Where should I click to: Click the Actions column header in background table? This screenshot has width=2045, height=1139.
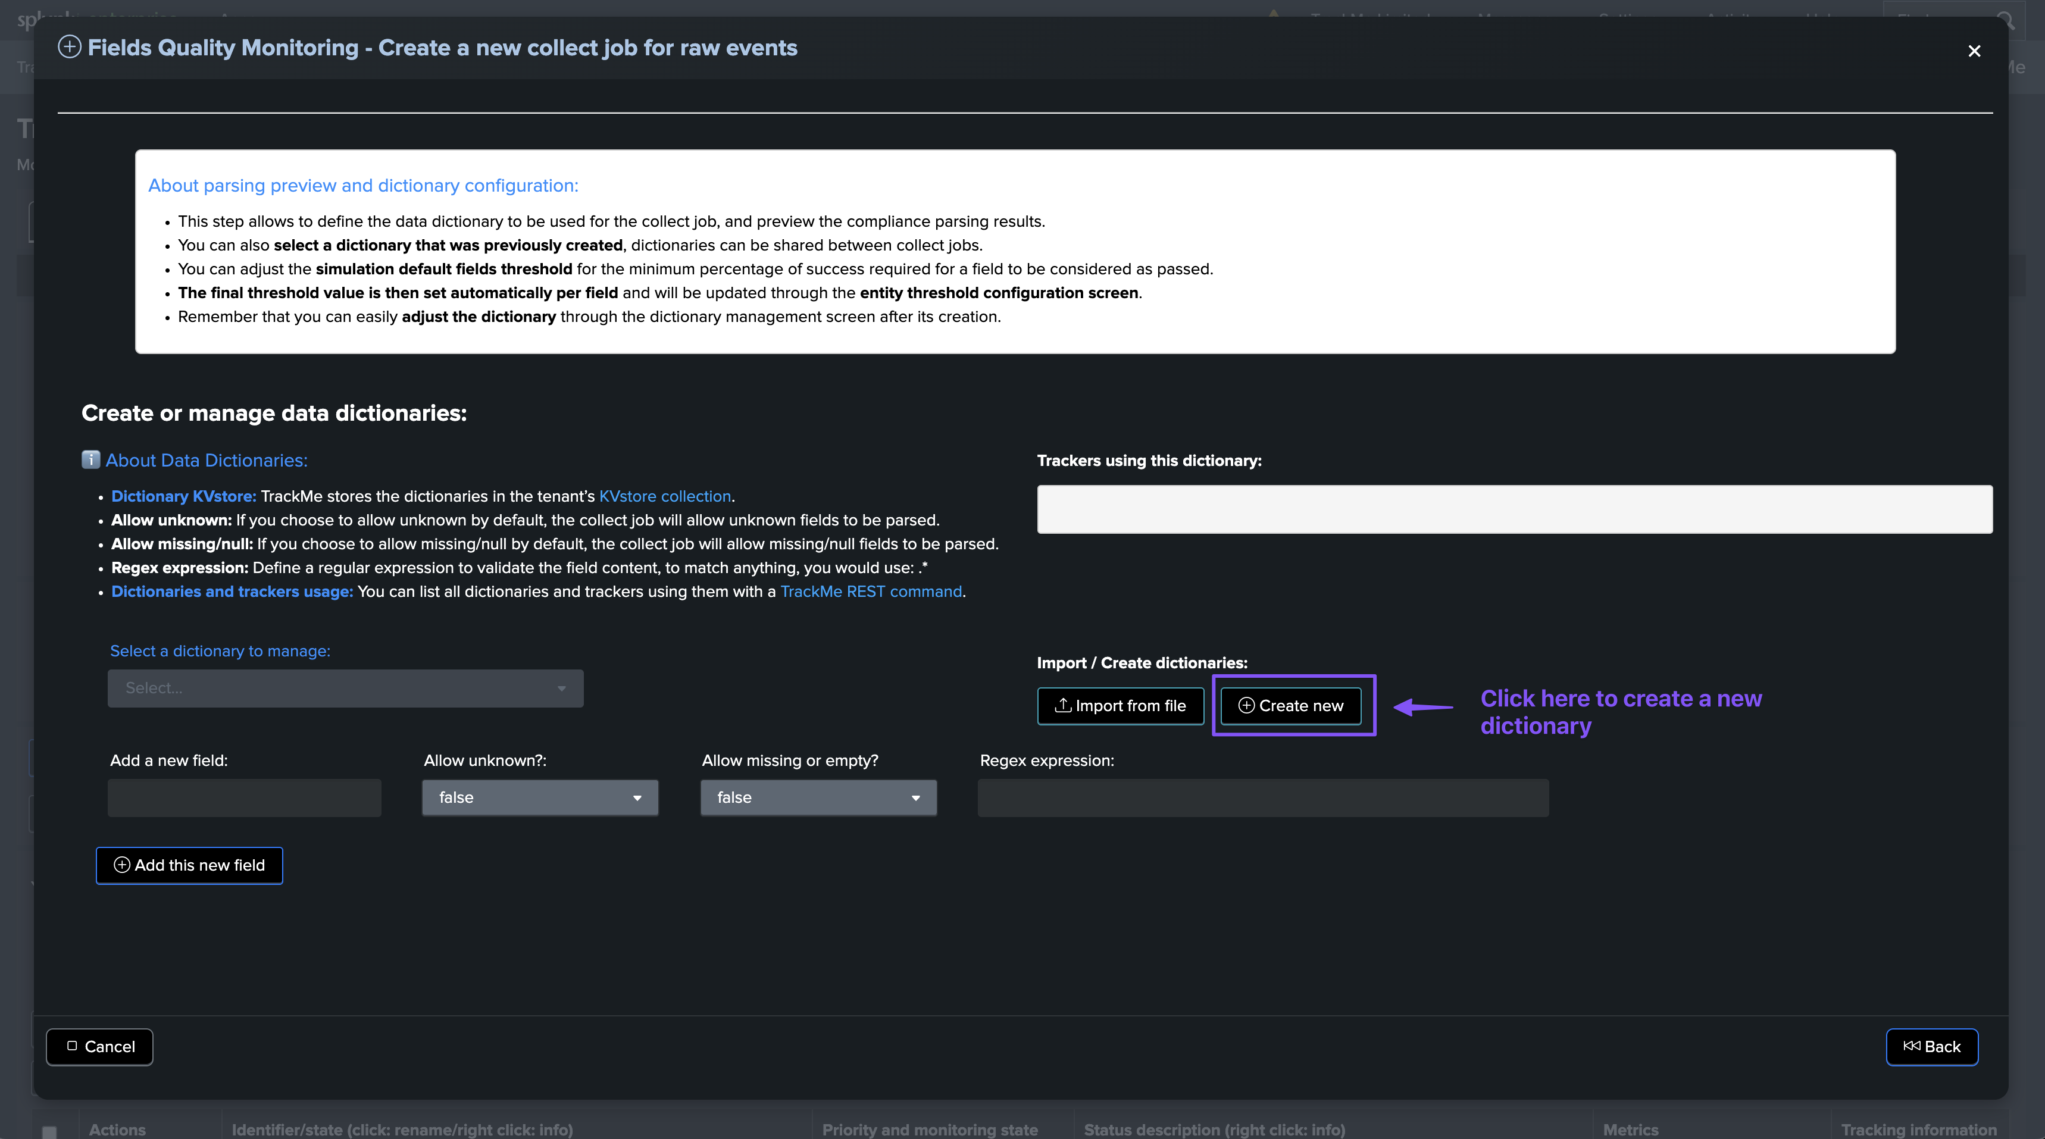pos(117,1129)
